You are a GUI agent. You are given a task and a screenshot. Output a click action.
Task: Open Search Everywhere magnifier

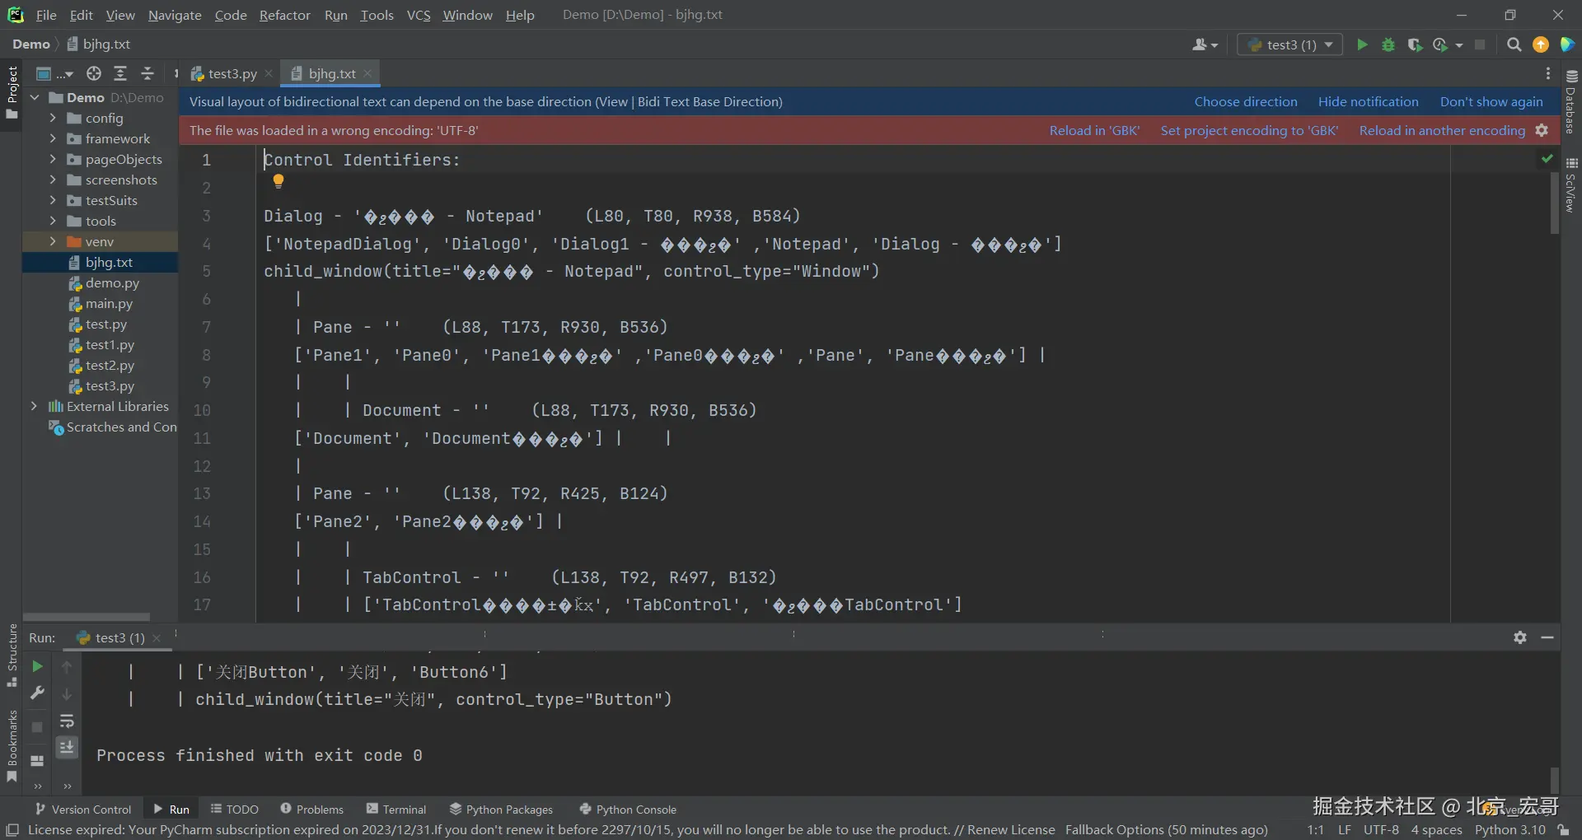[x=1514, y=44]
